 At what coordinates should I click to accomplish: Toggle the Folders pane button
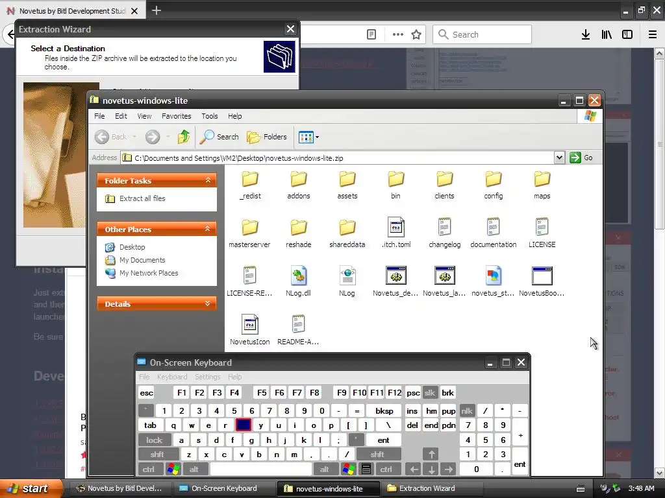(x=267, y=137)
